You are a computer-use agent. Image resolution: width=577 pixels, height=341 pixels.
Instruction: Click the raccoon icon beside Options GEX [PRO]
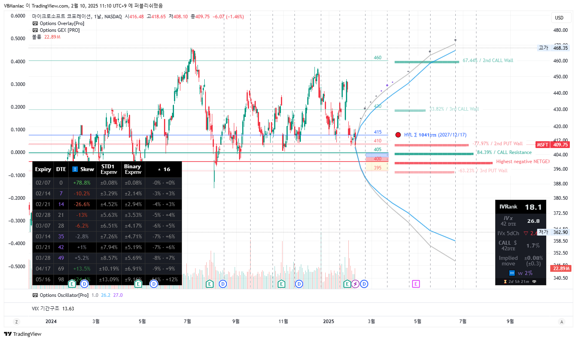35,30
